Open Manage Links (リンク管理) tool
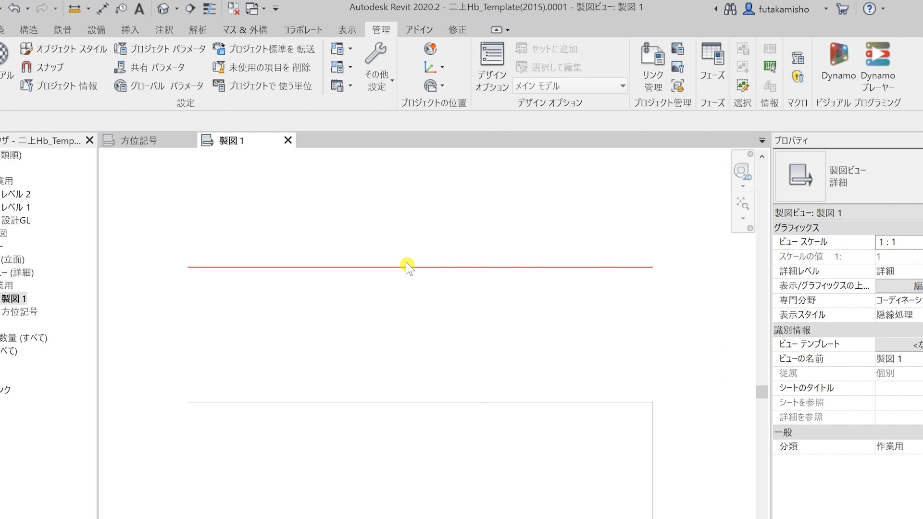 click(x=652, y=66)
